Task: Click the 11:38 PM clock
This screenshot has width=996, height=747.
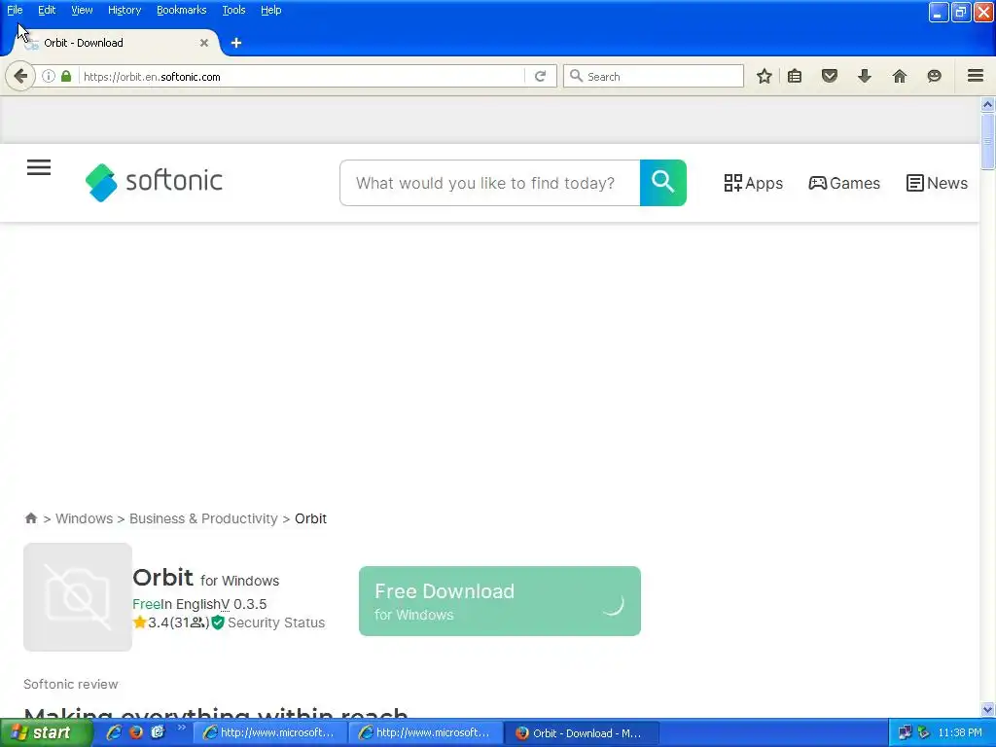Action: [960, 732]
